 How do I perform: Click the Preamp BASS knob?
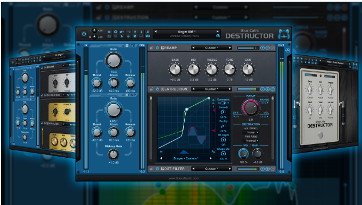[x=175, y=69]
